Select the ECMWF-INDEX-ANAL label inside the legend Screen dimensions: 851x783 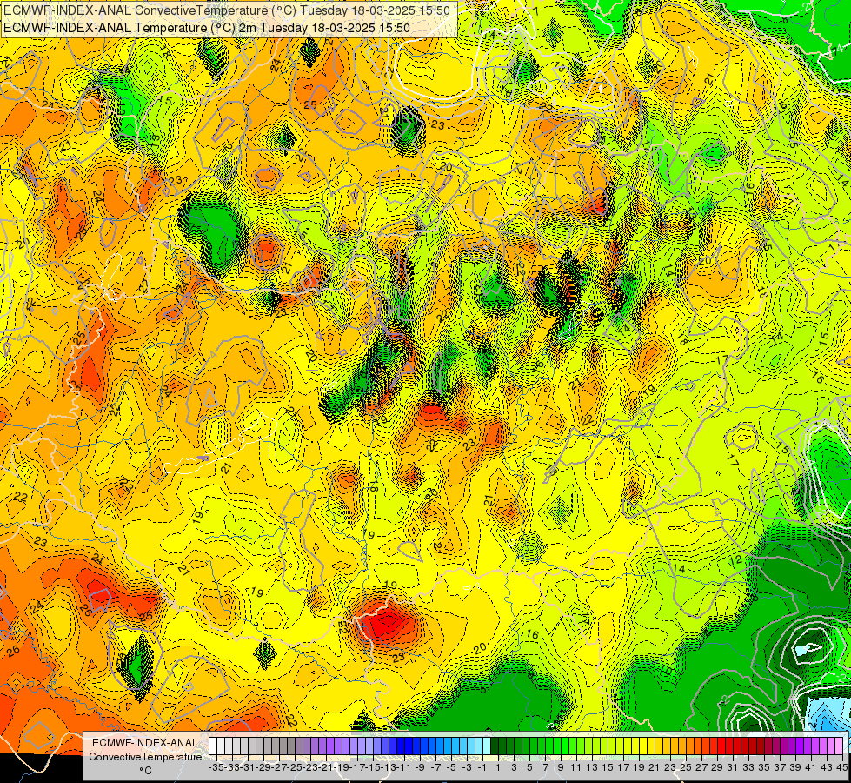pyautogui.click(x=145, y=743)
